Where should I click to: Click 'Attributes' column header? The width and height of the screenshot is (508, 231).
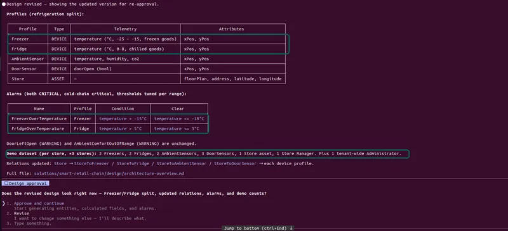(233, 29)
